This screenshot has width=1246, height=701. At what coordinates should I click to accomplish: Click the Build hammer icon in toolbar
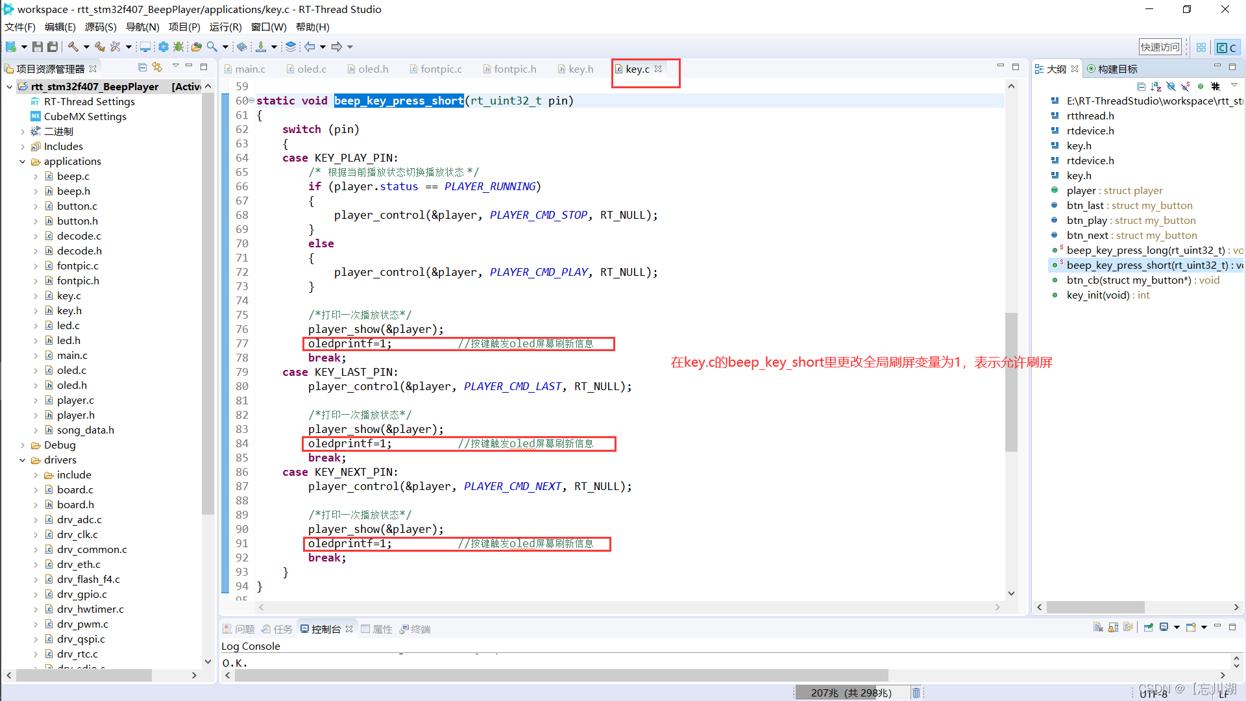coord(73,47)
